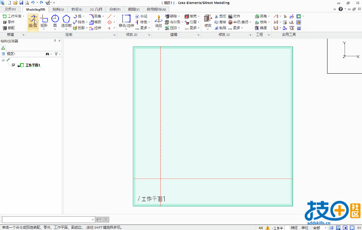Screen dimensions: 362x230
Task: Click the command line cancel X button
Action: (x=106, y=220)
